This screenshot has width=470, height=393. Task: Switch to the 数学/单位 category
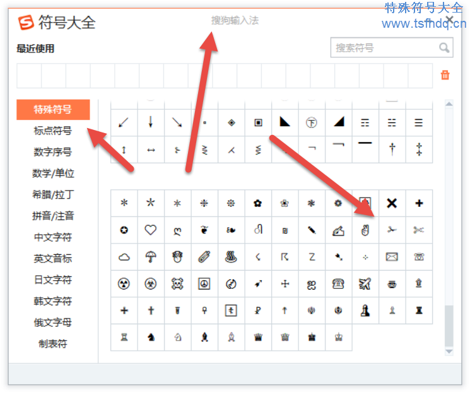(x=53, y=173)
